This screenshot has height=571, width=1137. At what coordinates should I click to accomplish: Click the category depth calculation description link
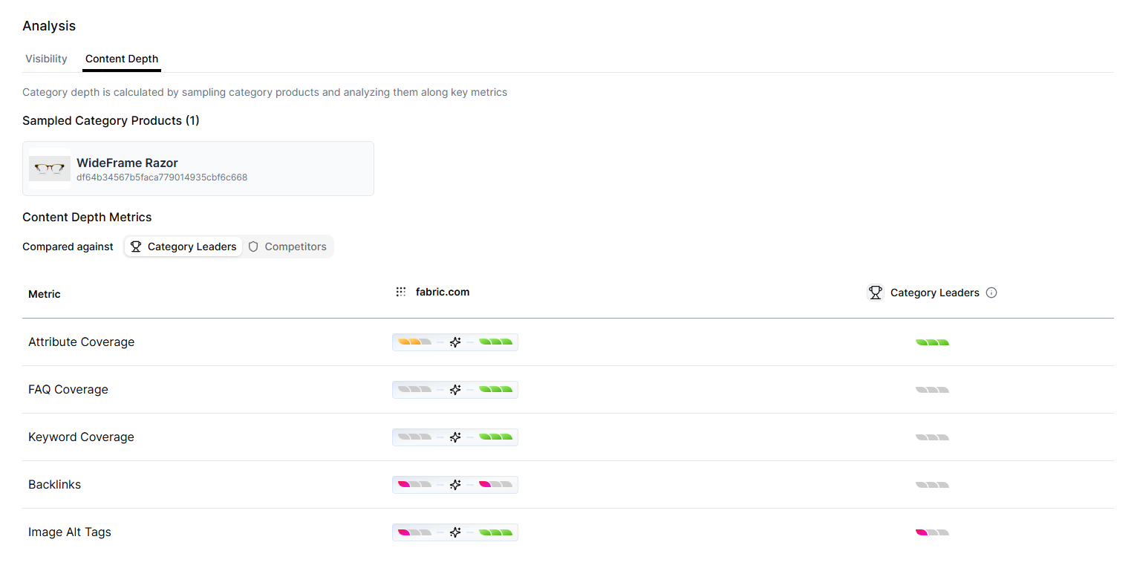264,91
